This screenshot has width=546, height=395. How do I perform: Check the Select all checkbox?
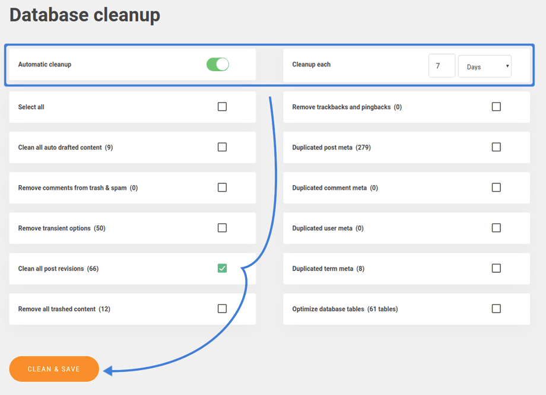[x=222, y=107]
